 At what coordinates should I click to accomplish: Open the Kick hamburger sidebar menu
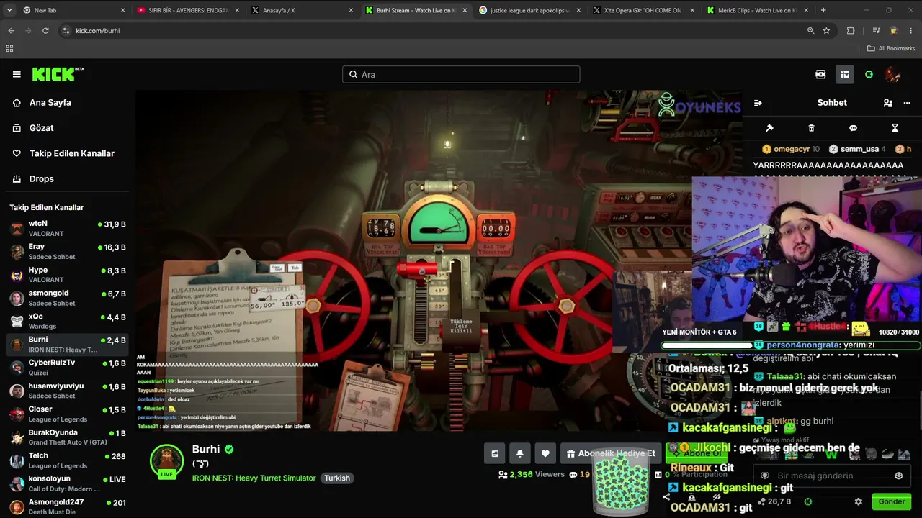point(17,74)
